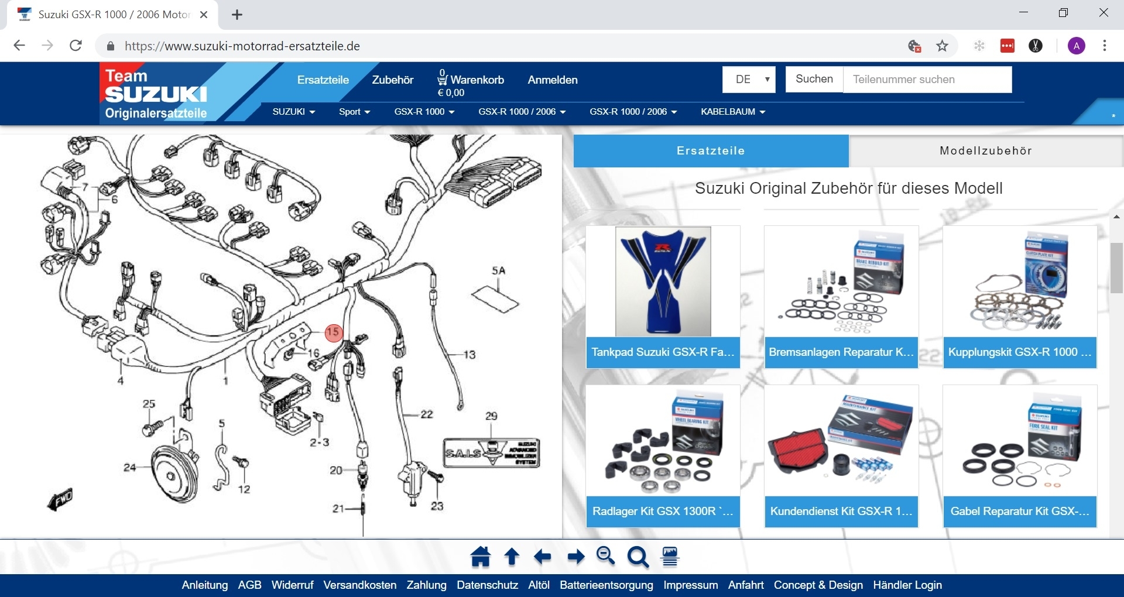Open Ersatzteile in the top navigation

pos(323,80)
